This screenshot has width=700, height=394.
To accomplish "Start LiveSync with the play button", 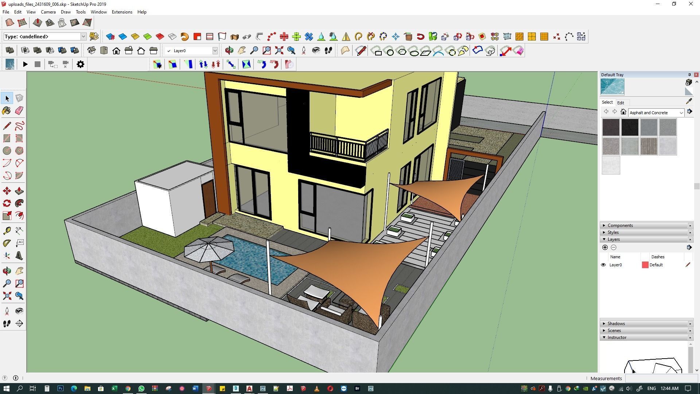I will pyautogui.click(x=25, y=64).
